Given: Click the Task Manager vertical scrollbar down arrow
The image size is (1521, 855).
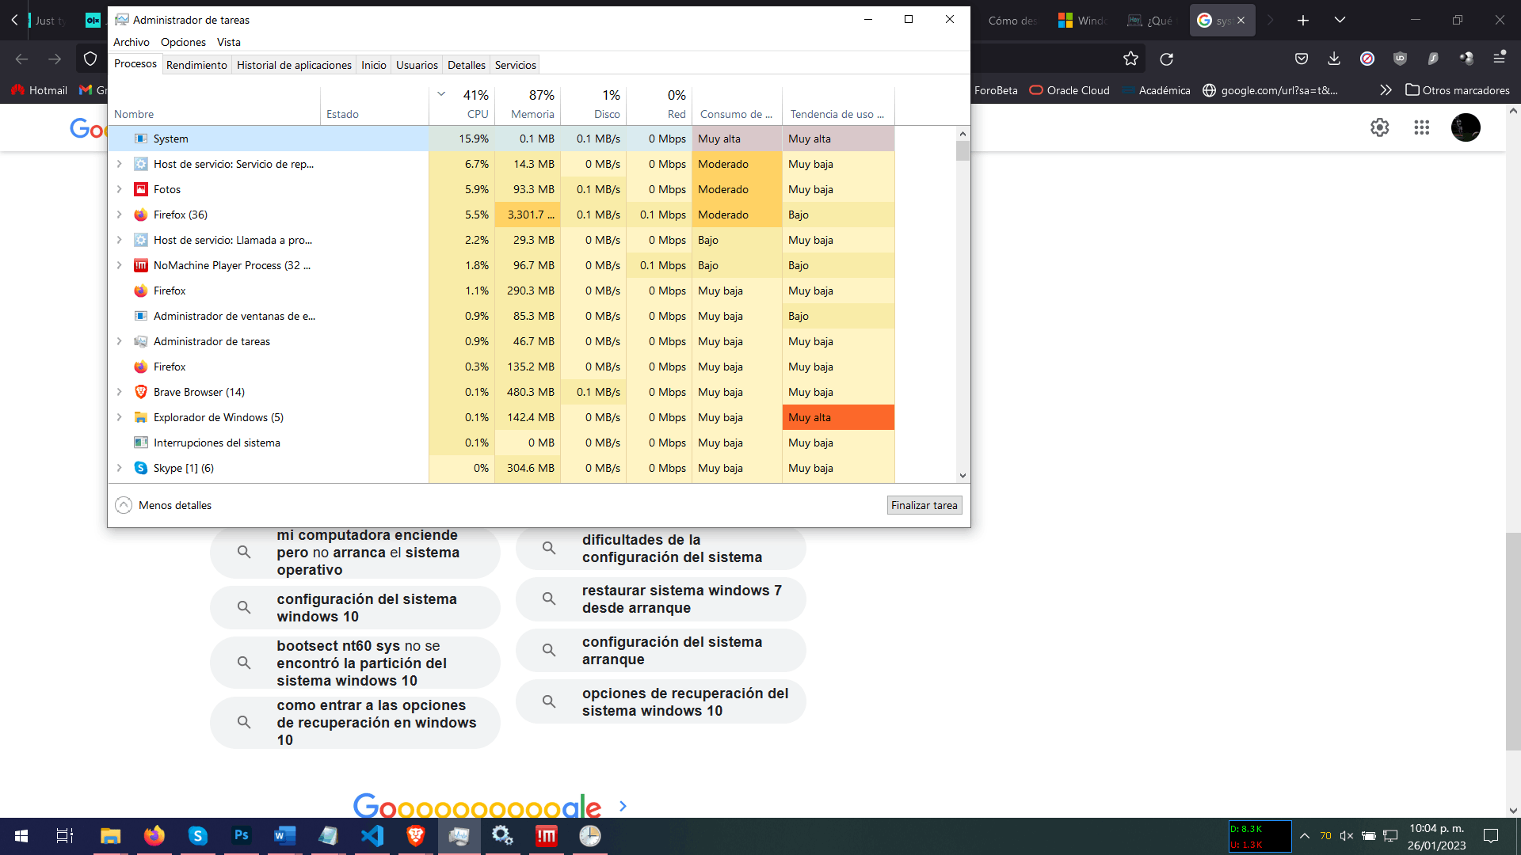Looking at the screenshot, I should coord(963,476).
